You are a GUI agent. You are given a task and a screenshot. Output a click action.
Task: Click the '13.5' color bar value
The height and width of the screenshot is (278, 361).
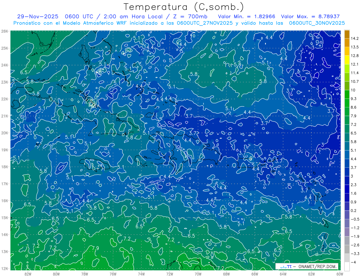pos(355,47)
